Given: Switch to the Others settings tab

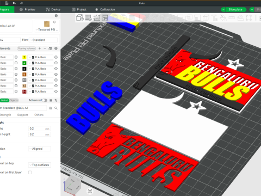Looking at the screenshot, I should click(39, 115).
